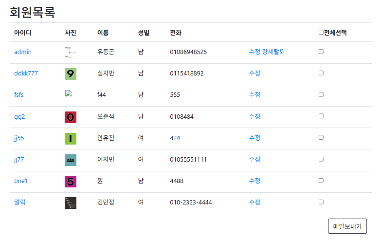The width and height of the screenshot is (383, 240).
Task: Check the checkbox in the one1 row
Action: coord(321,181)
